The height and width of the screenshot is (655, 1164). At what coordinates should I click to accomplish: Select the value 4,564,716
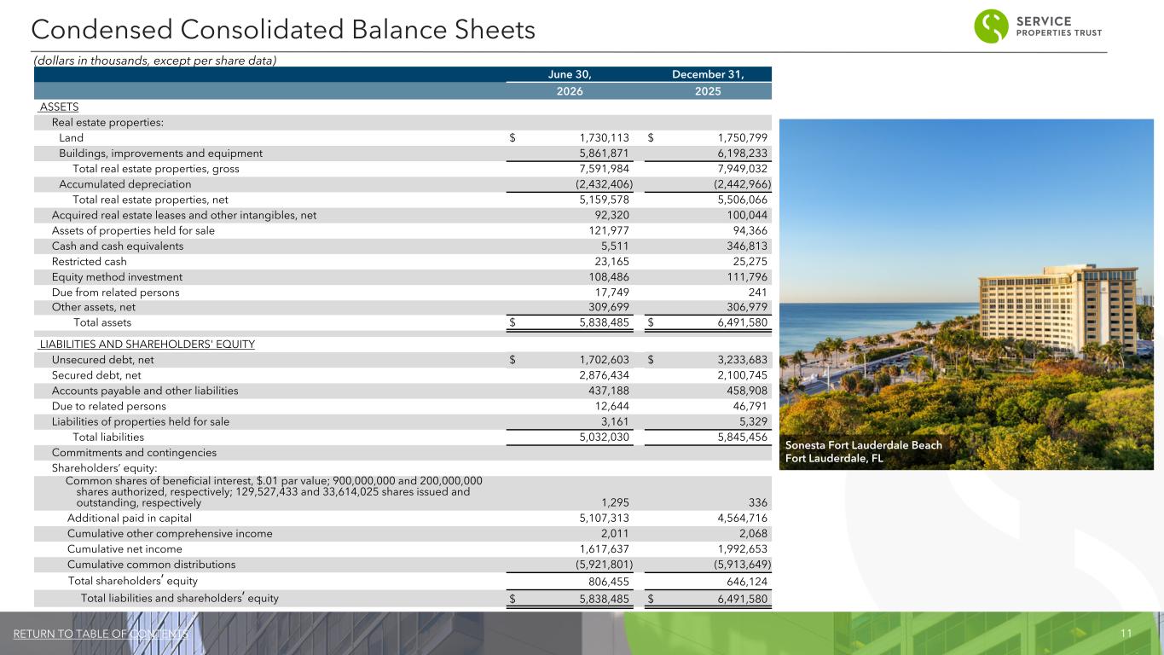coord(743,519)
